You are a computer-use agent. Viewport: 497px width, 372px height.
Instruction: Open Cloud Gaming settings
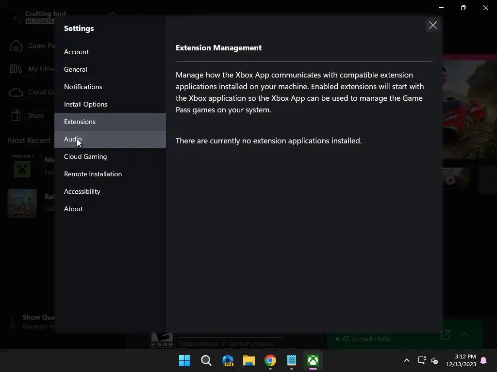pos(110,156)
